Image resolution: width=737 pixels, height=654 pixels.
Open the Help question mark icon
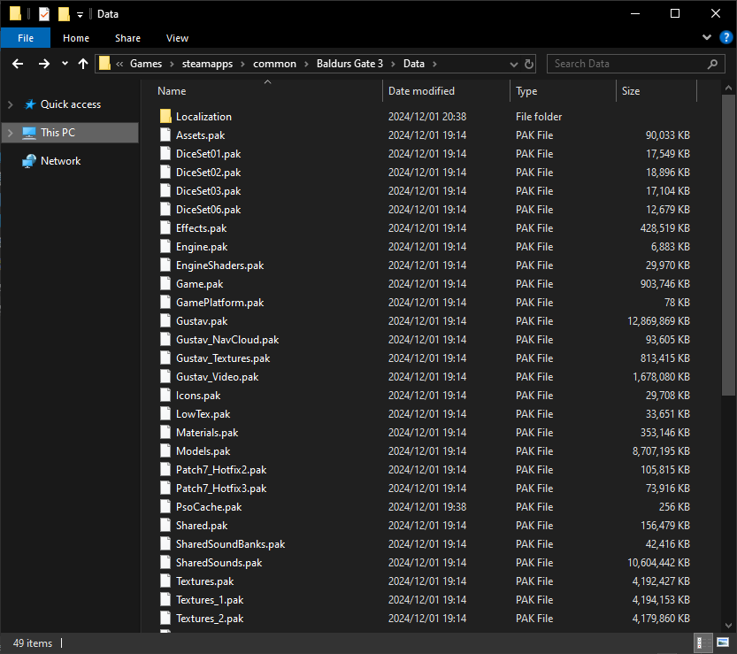725,37
